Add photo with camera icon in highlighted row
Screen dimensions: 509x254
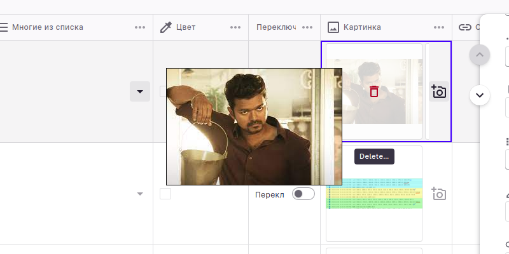[x=439, y=91]
